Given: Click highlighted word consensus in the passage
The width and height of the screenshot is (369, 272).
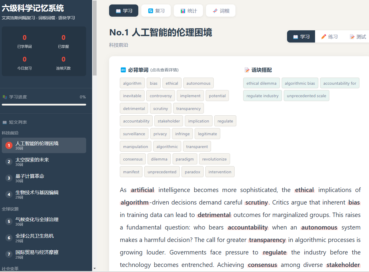Looking at the screenshot, I should coord(263,265).
